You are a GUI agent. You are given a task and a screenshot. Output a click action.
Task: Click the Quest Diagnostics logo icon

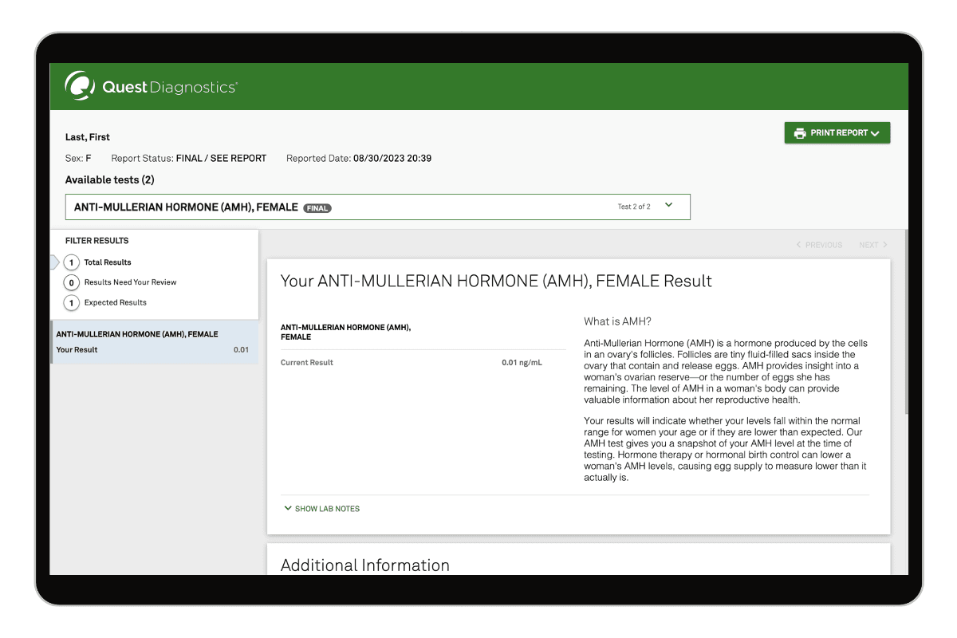click(80, 86)
